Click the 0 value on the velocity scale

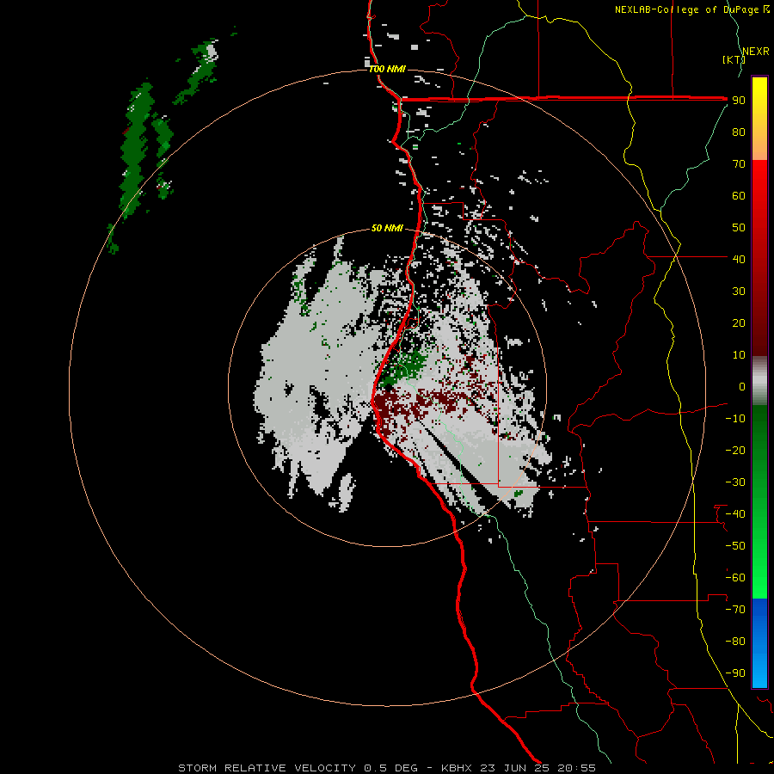(742, 386)
